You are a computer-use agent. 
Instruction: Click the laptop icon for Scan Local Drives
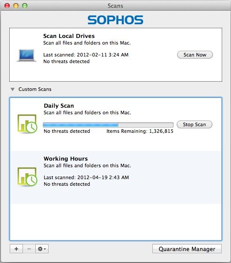[27, 55]
